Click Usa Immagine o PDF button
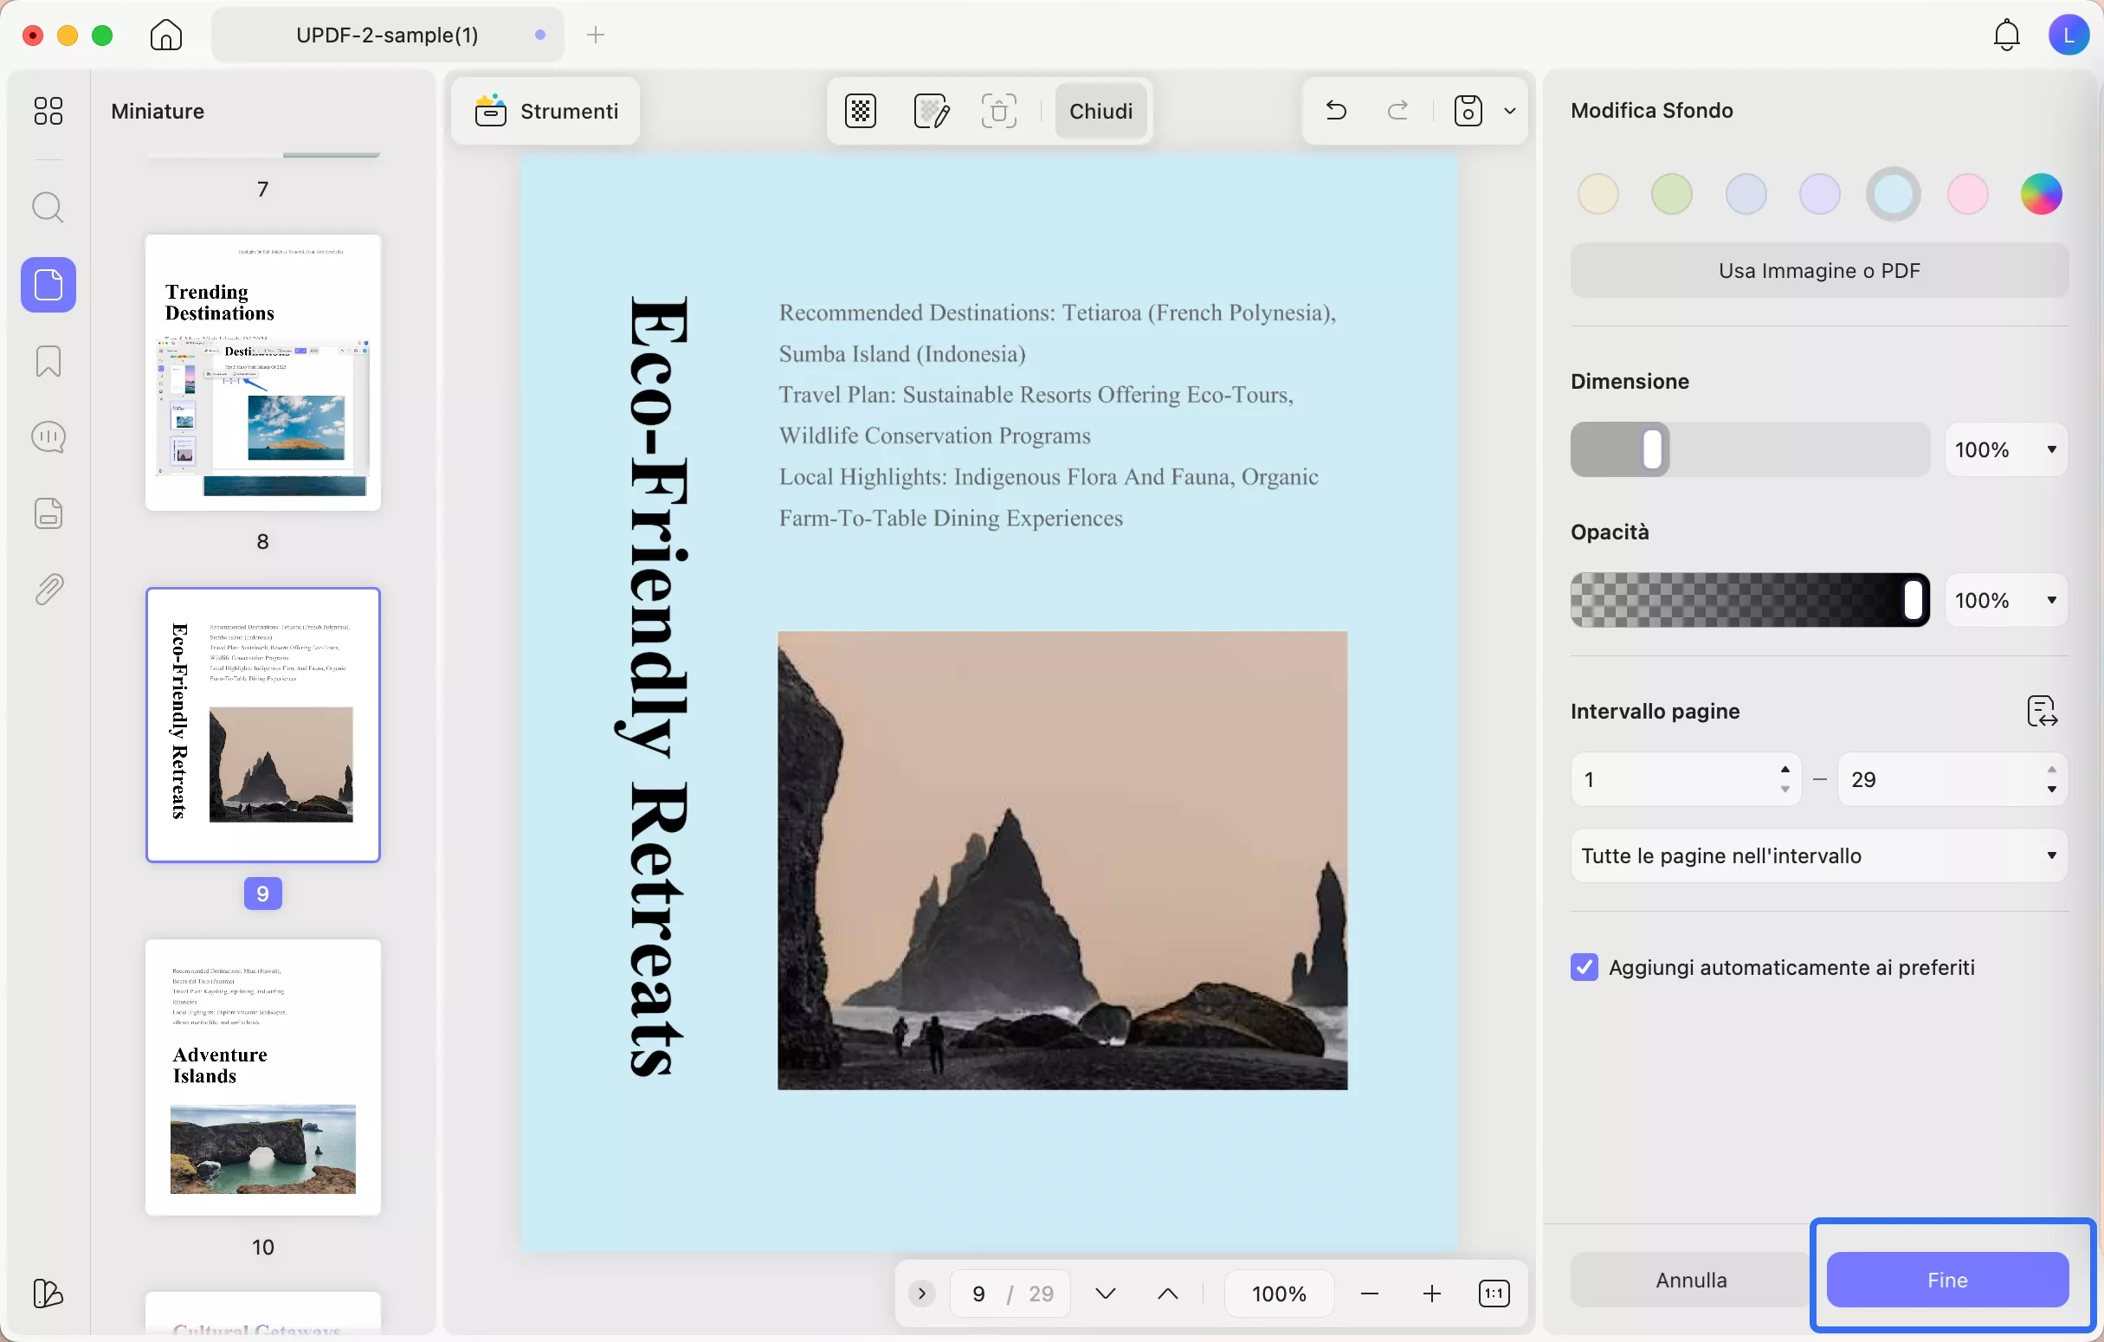Screen dimensions: 2104x1342 1819,271
